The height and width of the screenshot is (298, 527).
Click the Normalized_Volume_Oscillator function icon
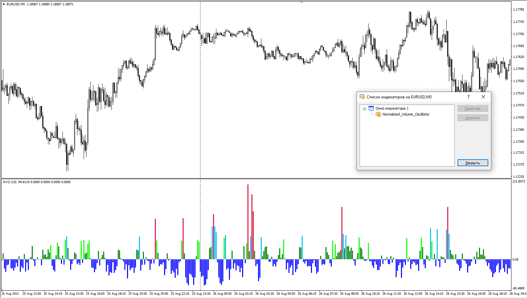point(378,114)
